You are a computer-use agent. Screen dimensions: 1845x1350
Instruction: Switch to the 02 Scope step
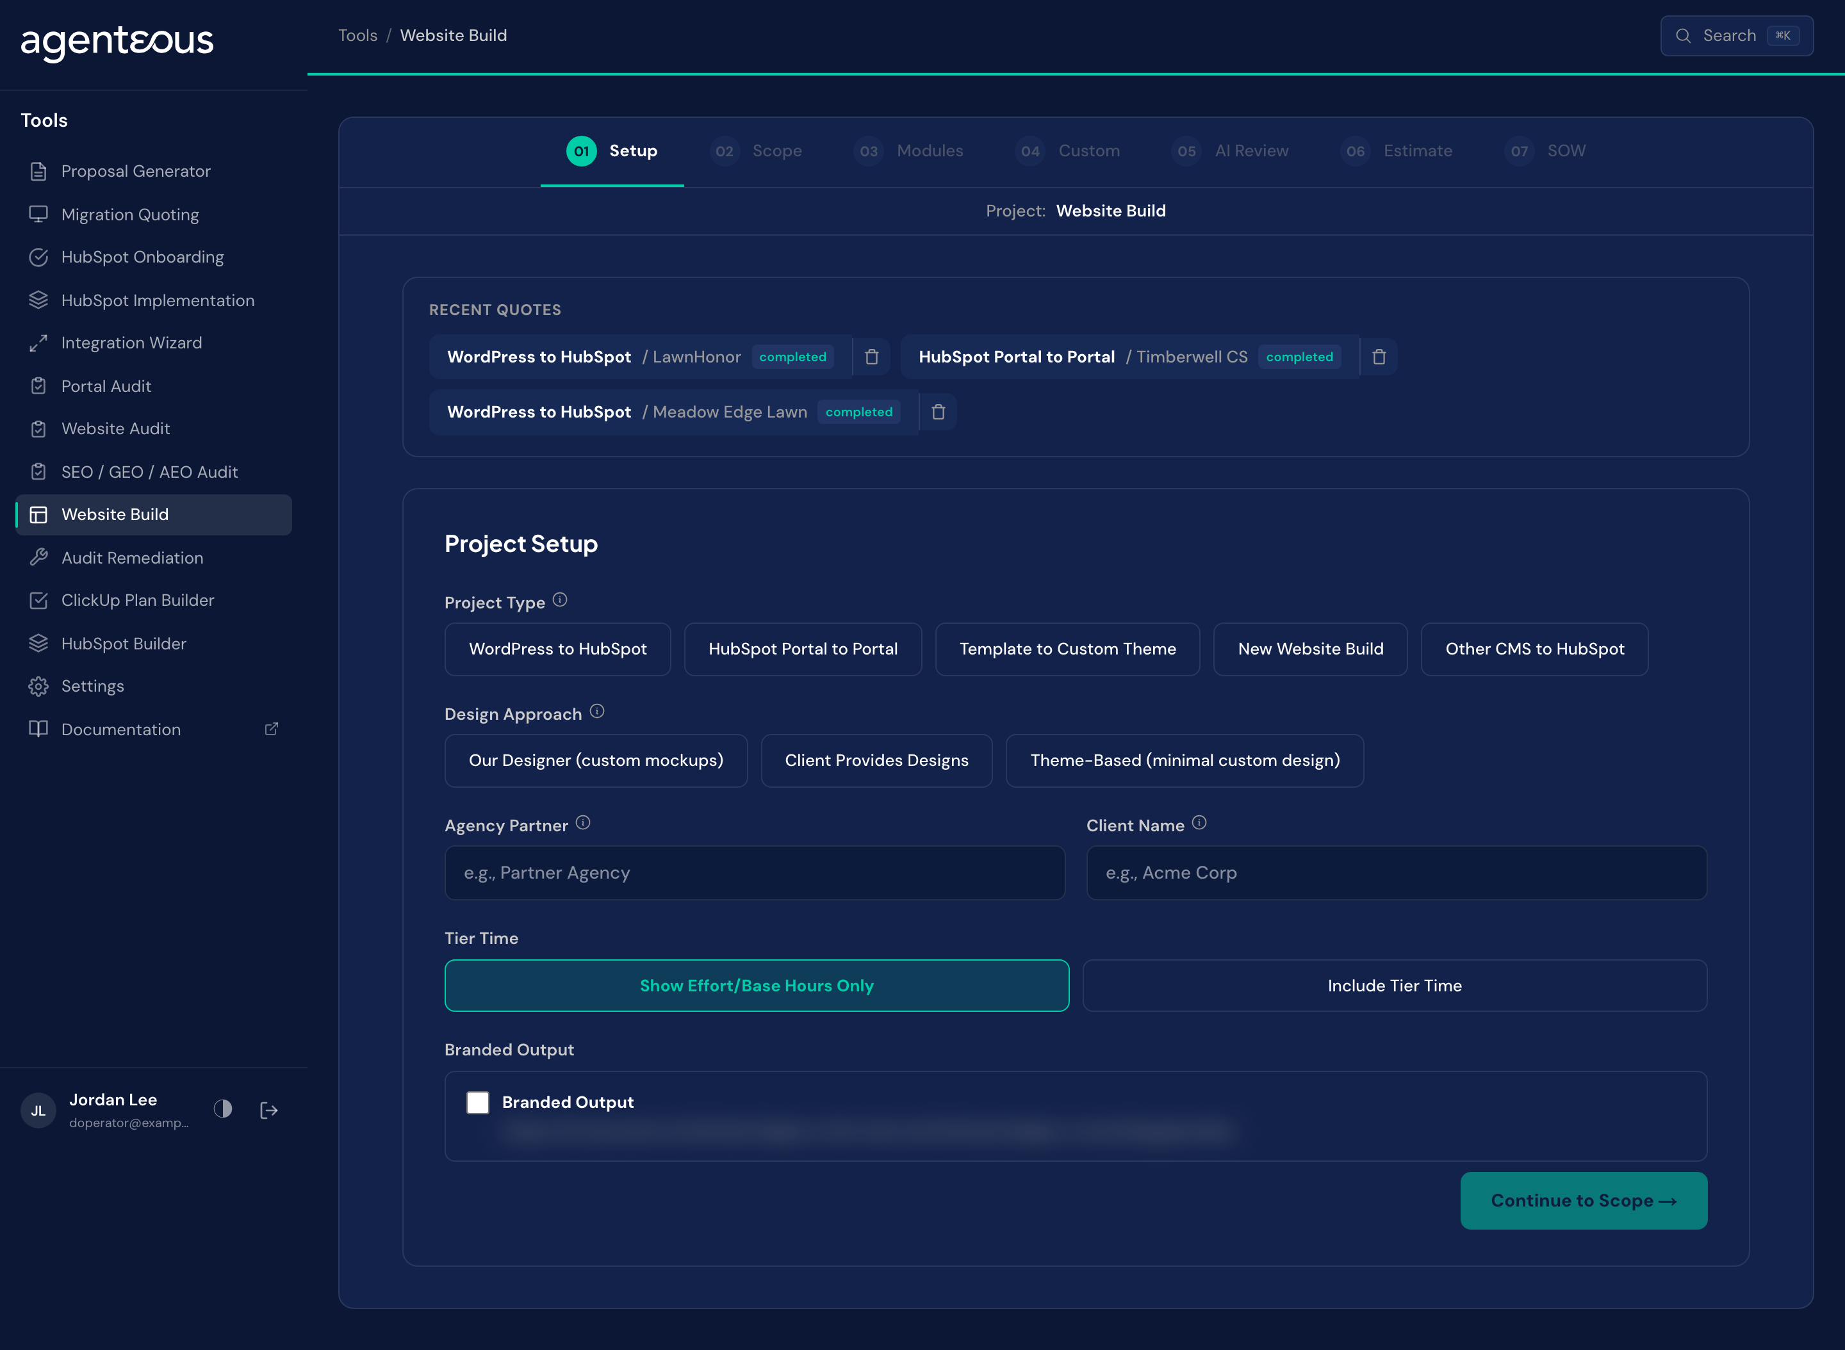point(756,151)
